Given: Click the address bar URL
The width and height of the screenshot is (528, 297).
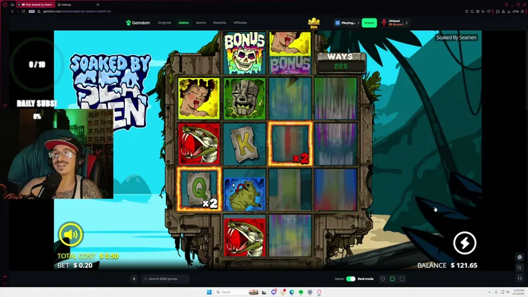Looking at the screenshot, I should coord(77,12).
